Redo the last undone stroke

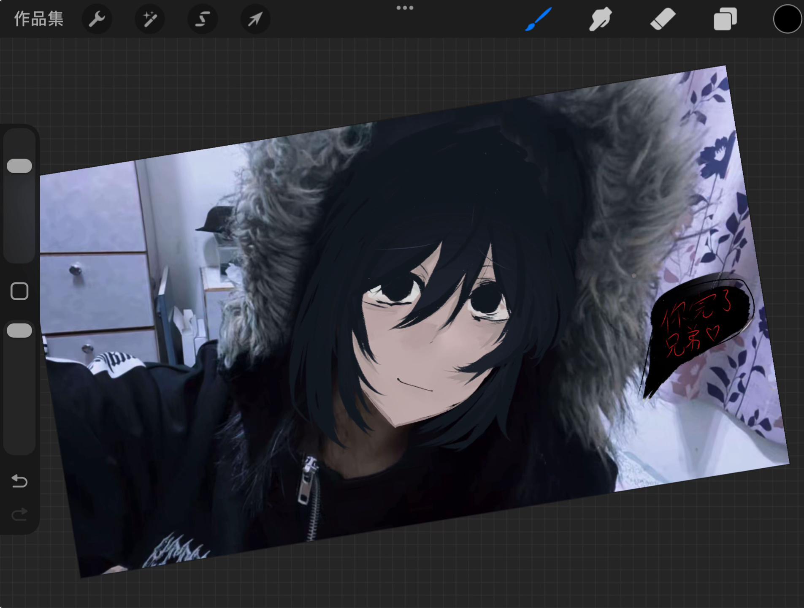19,514
